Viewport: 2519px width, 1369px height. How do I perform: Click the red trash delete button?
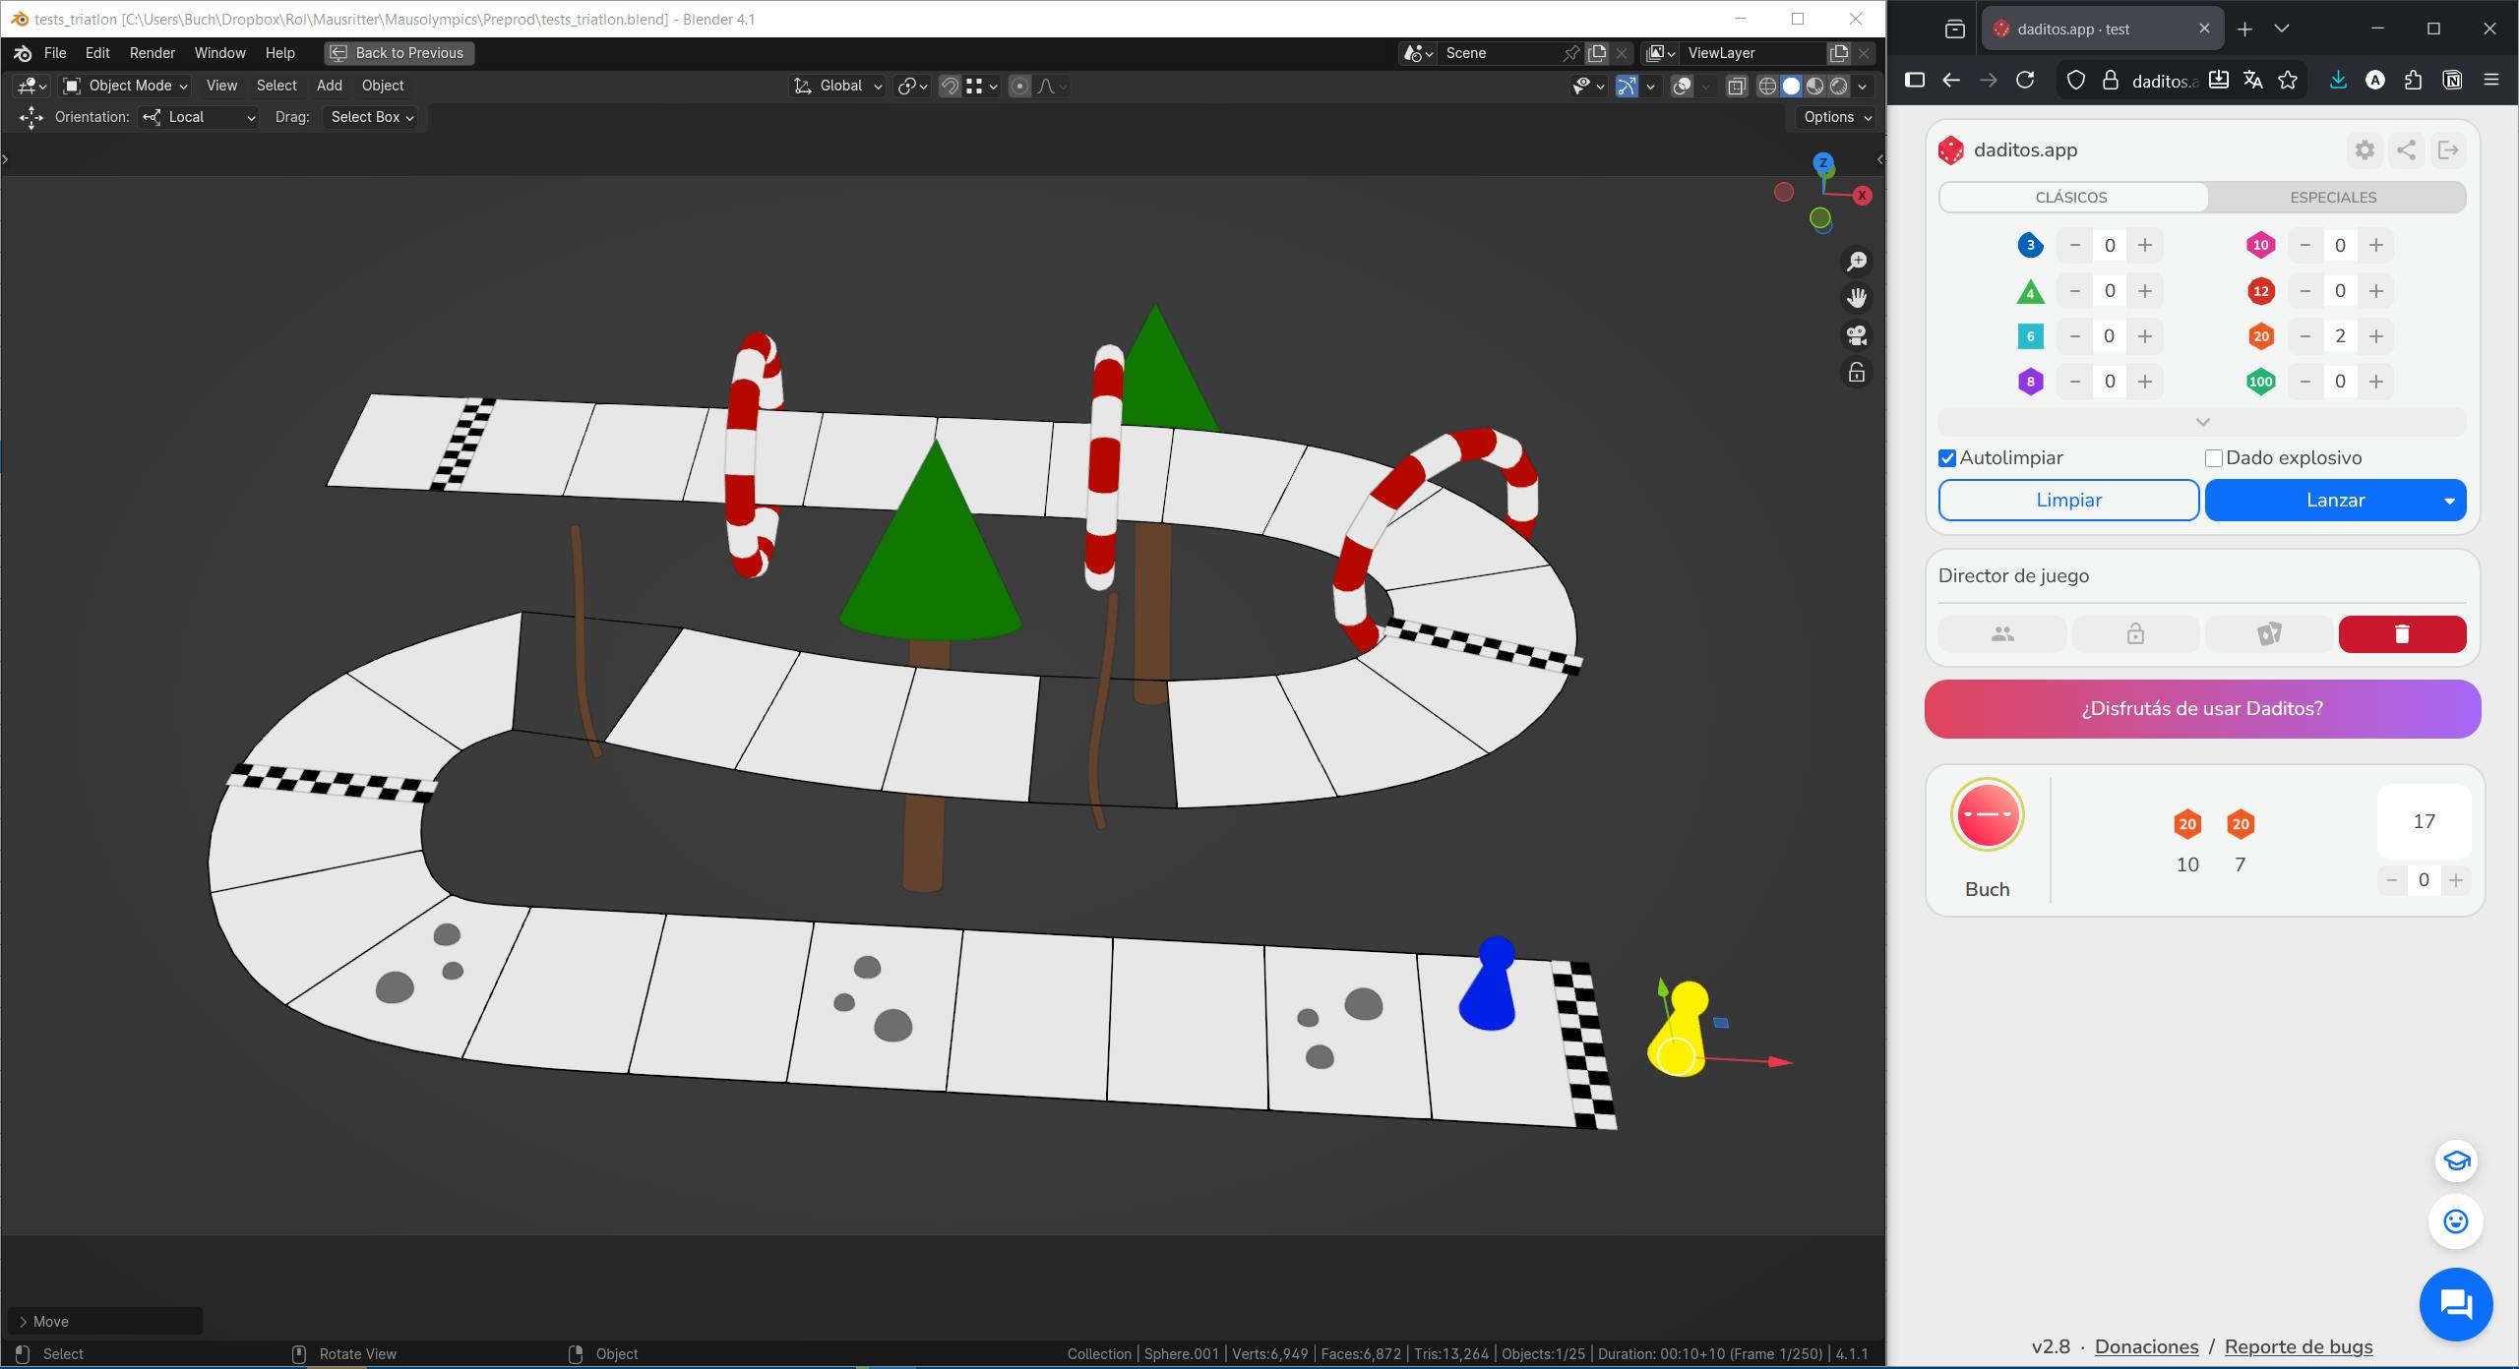click(2401, 634)
